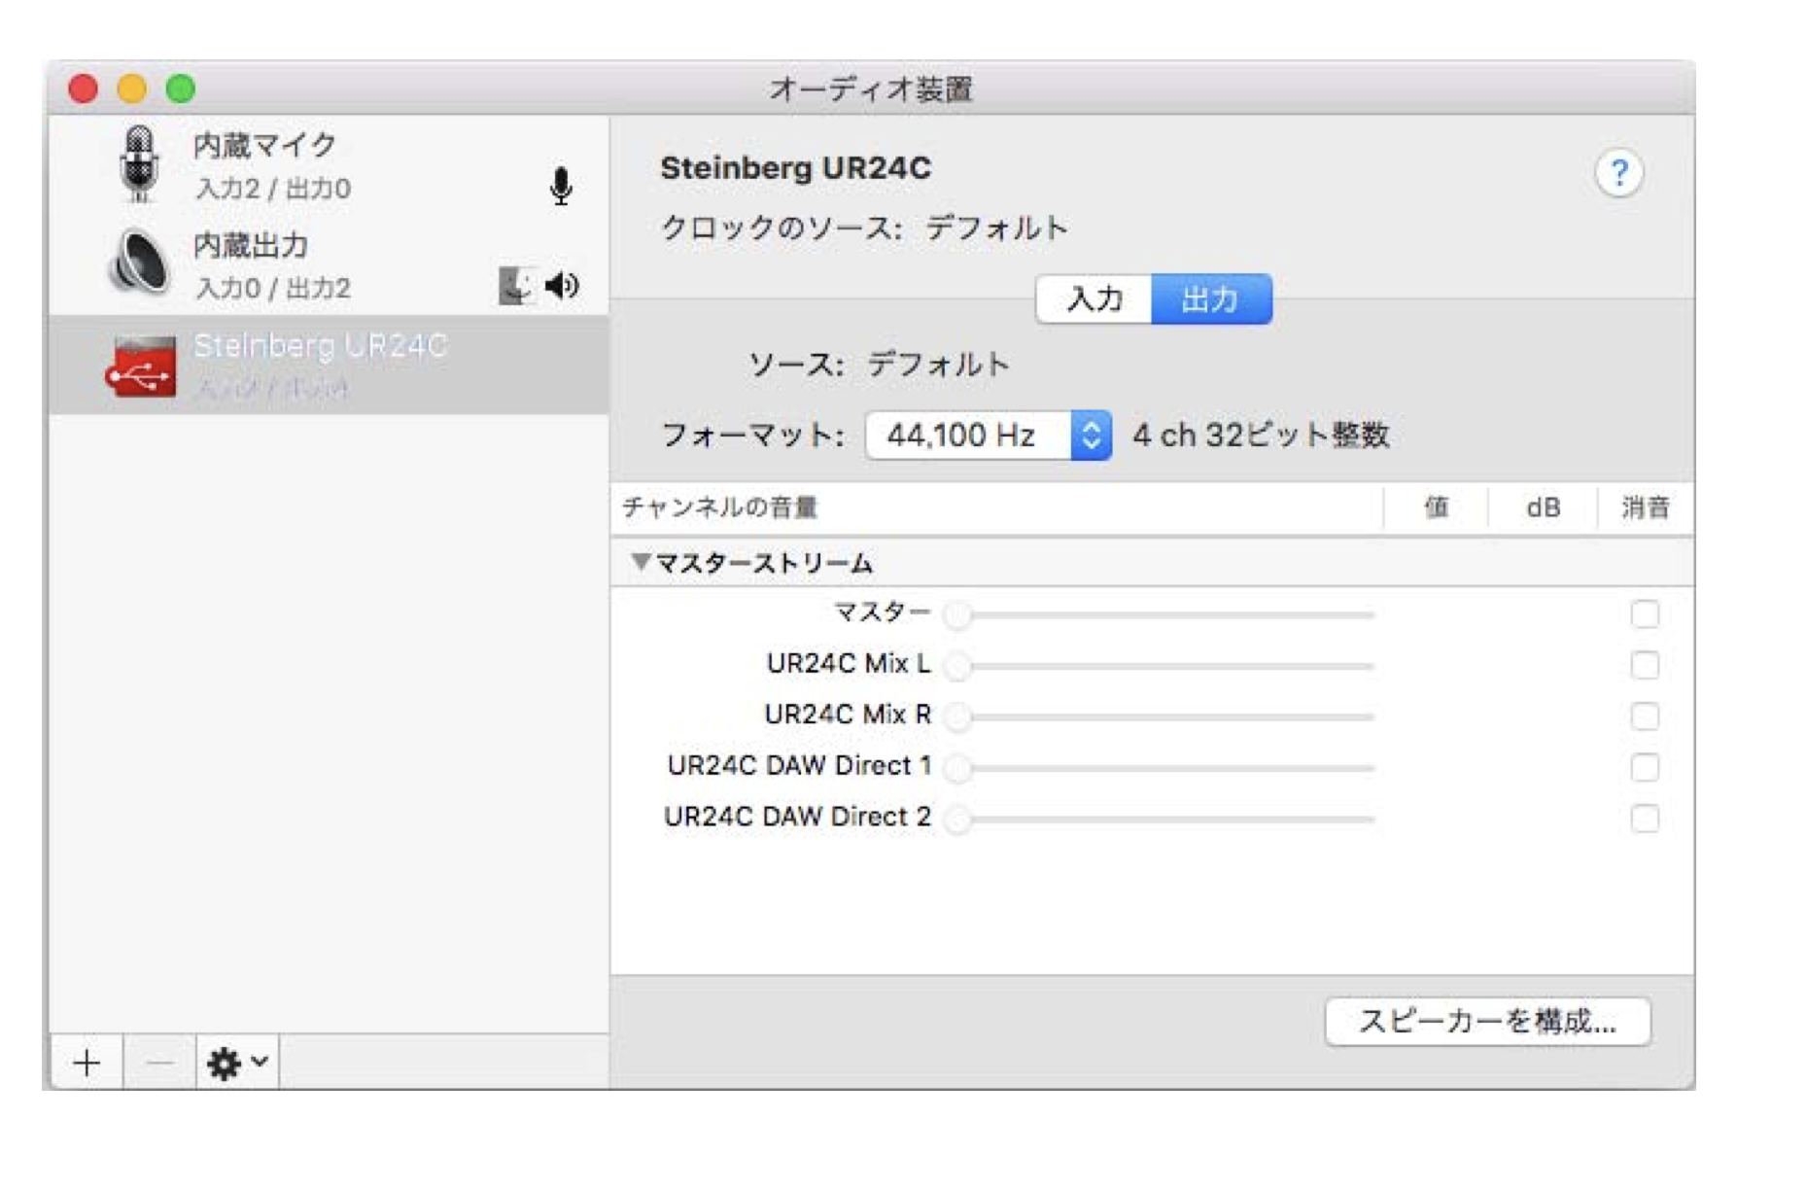Click the default input microphone indicator icon
1806x1188 pixels.
pyautogui.click(x=561, y=186)
